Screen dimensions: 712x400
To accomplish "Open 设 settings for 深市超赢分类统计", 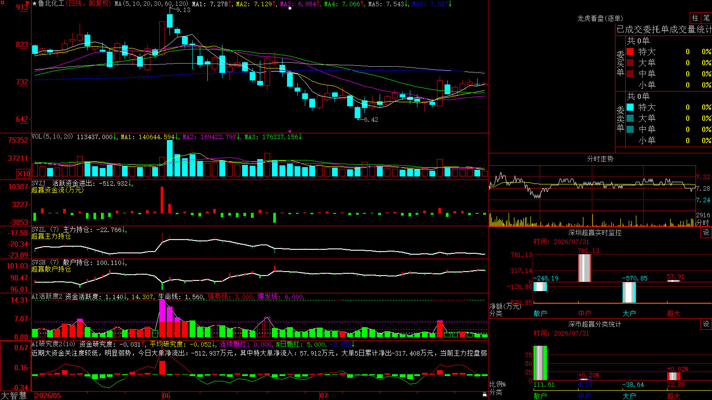I will point(706,324).
